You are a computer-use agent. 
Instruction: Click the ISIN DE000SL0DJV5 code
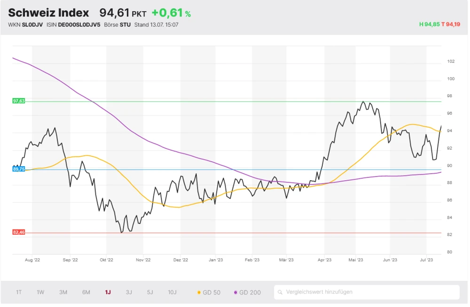(80, 24)
